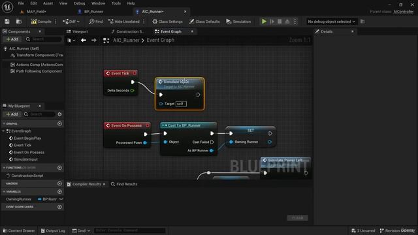Open the Content Drawer

19,230
